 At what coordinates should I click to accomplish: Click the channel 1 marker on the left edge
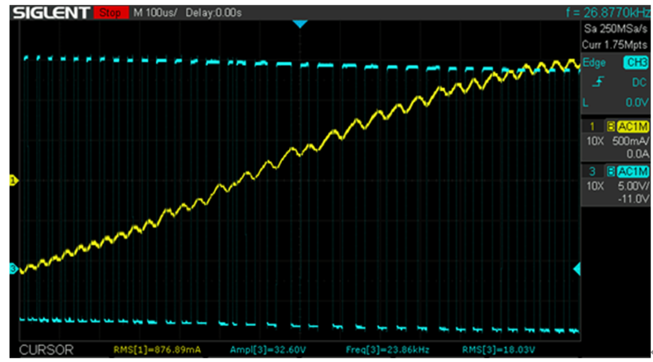[13, 179]
